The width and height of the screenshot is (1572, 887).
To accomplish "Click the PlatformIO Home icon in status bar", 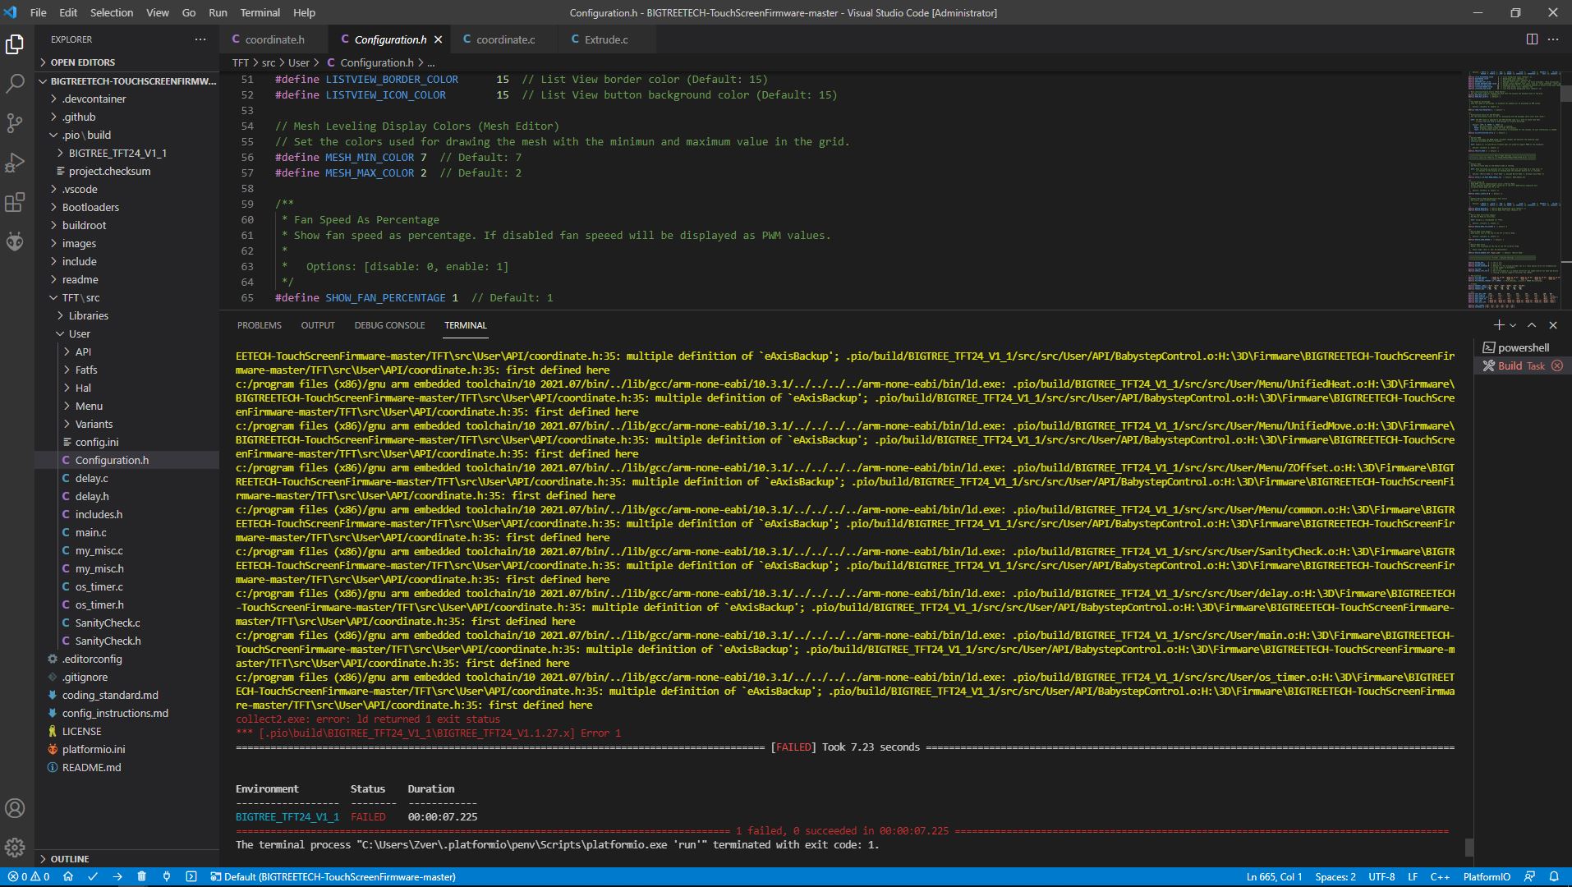I will point(70,876).
